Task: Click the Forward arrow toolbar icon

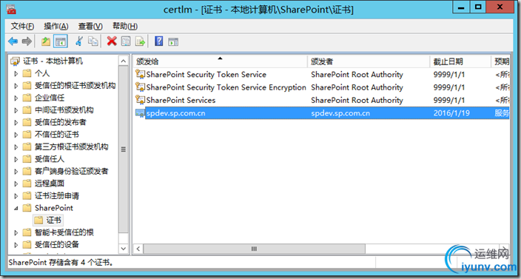Action: click(27, 41)
